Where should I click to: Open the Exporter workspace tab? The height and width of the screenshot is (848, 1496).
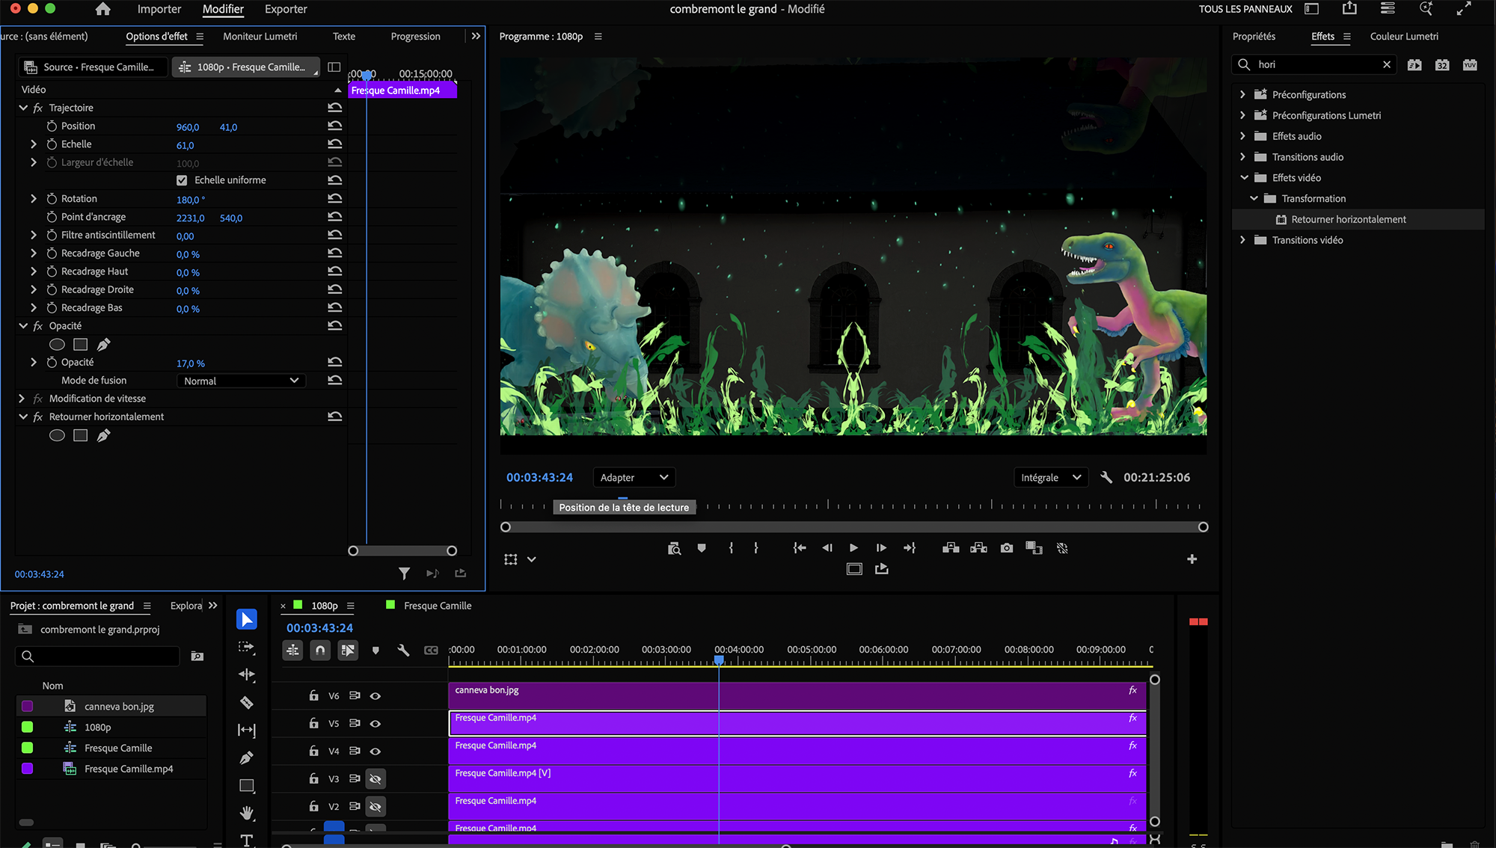(286, 9)
